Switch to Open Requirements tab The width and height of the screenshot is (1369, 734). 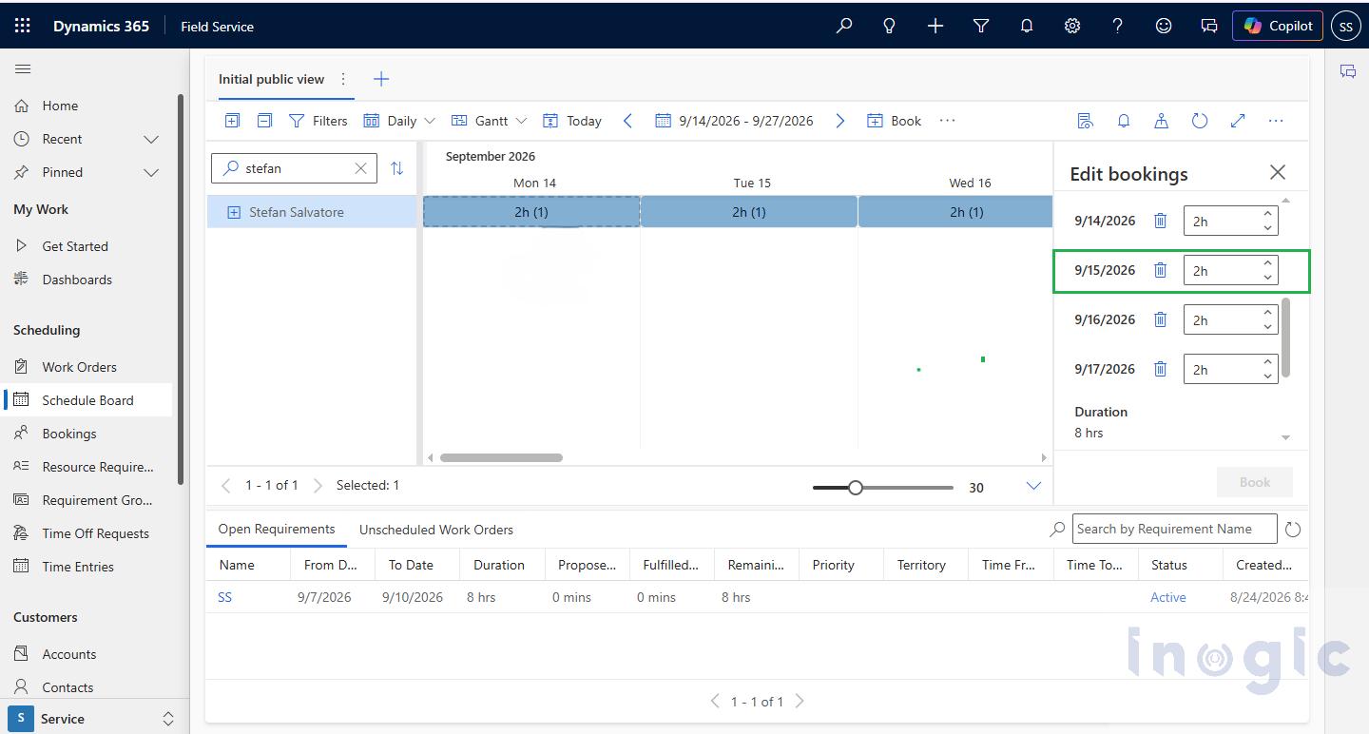pos(277,529)
